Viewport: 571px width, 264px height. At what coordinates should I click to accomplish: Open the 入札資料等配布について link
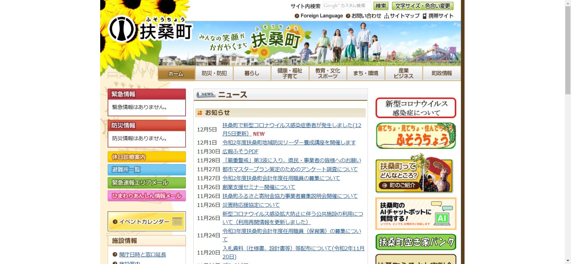(293, 252)
